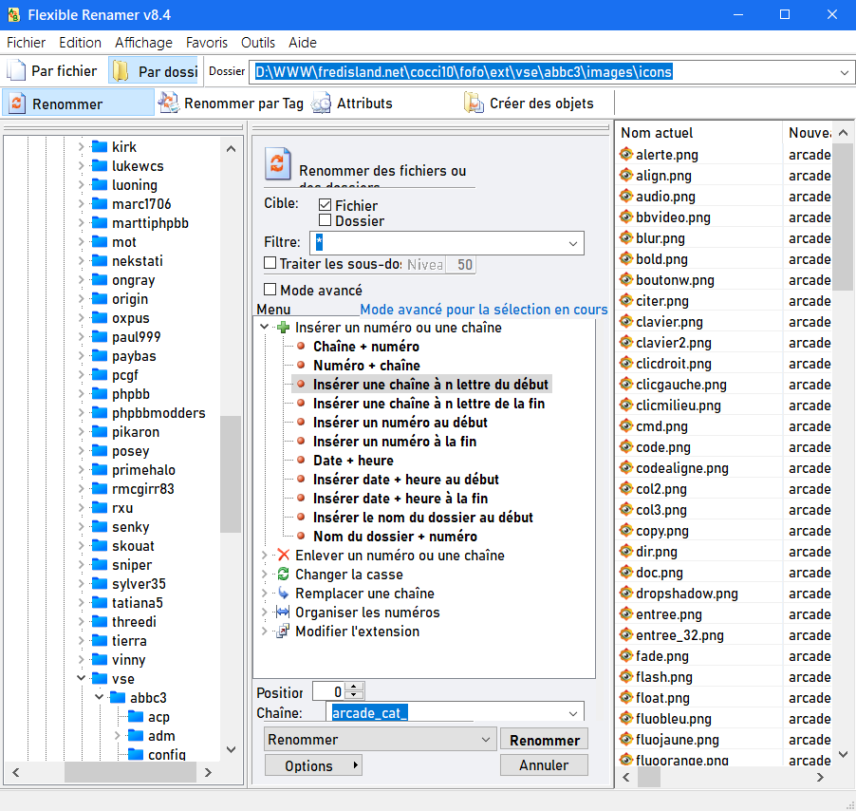The image size is (856, 811).
Task: Click the Renommer par Tag icon
Action: (169, 103)
